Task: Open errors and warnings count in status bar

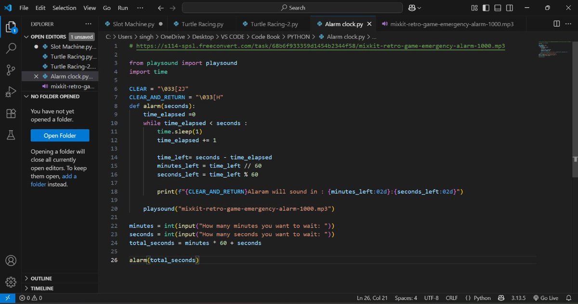Action: tap(30, 298)
